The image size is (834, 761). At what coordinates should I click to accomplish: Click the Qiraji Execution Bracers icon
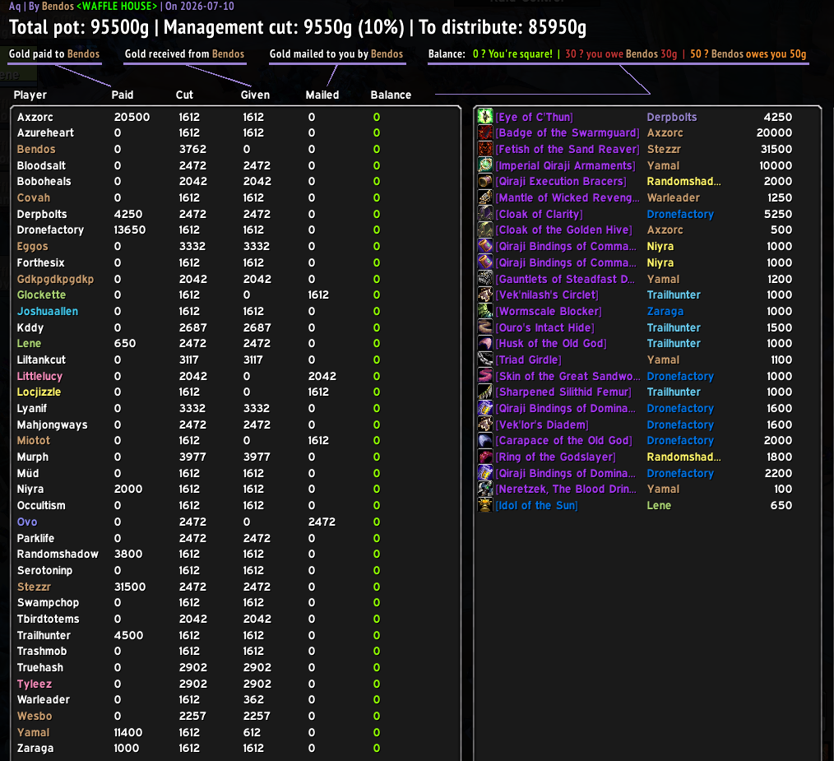pyautogui.click(x=485, y=182)
